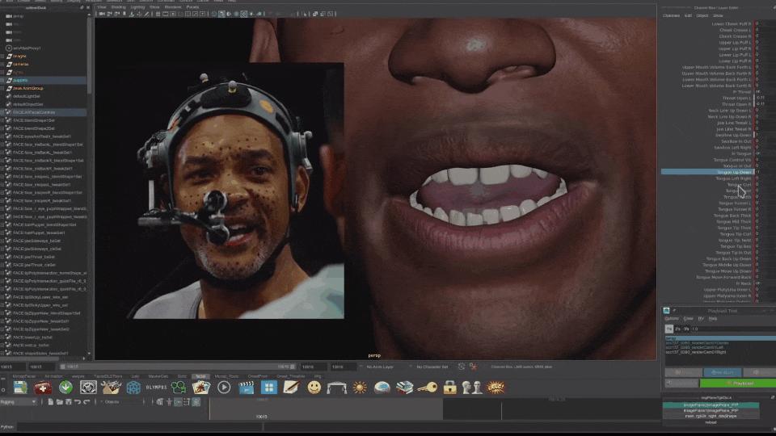Select the puppets node in outliner
Viewport: 776px width, 436px height.
(20, 80)
